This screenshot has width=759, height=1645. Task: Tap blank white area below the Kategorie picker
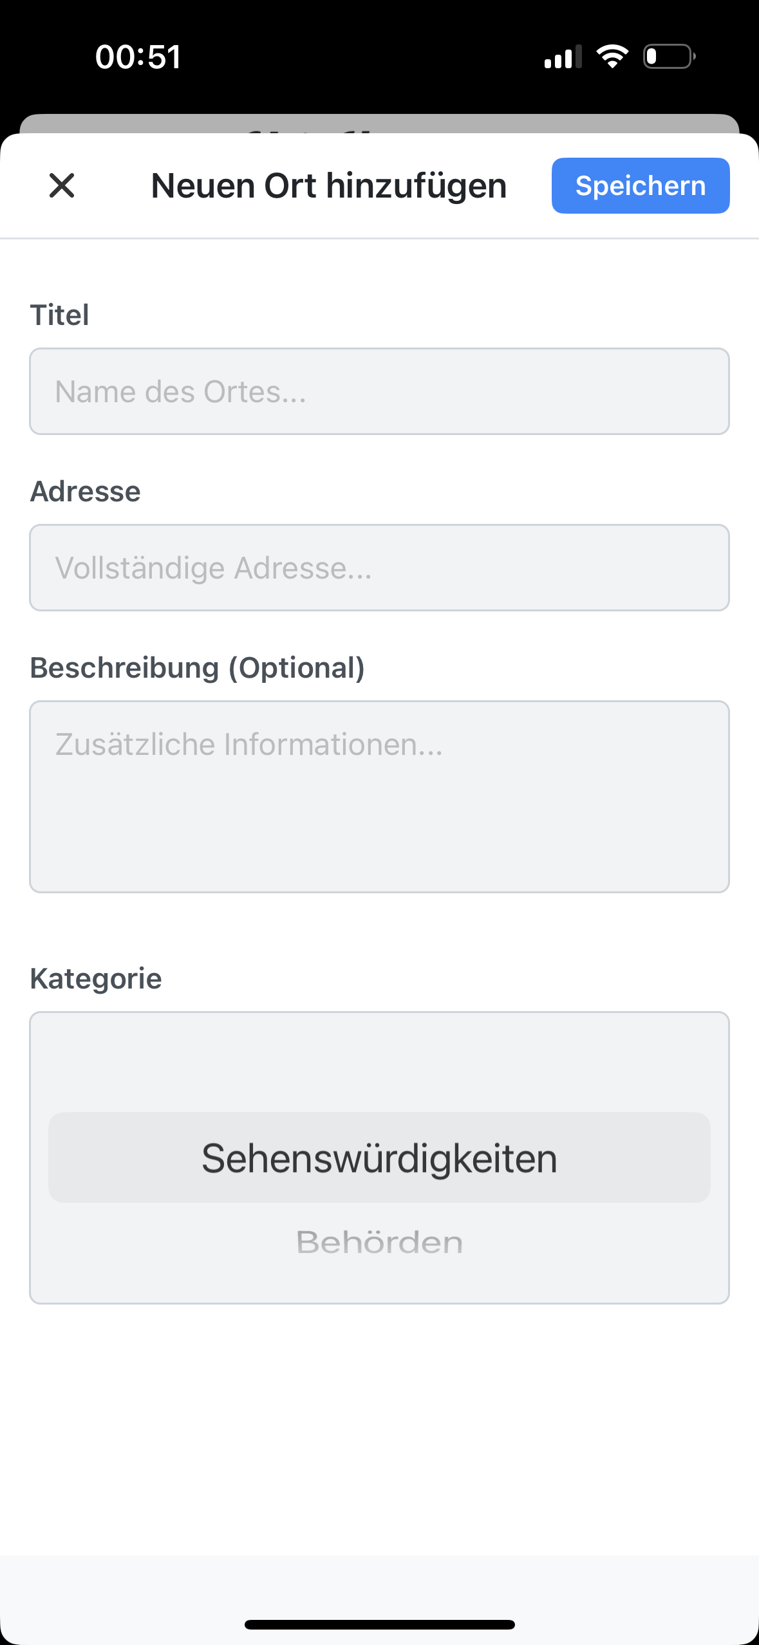click(x=379, y=1429)
